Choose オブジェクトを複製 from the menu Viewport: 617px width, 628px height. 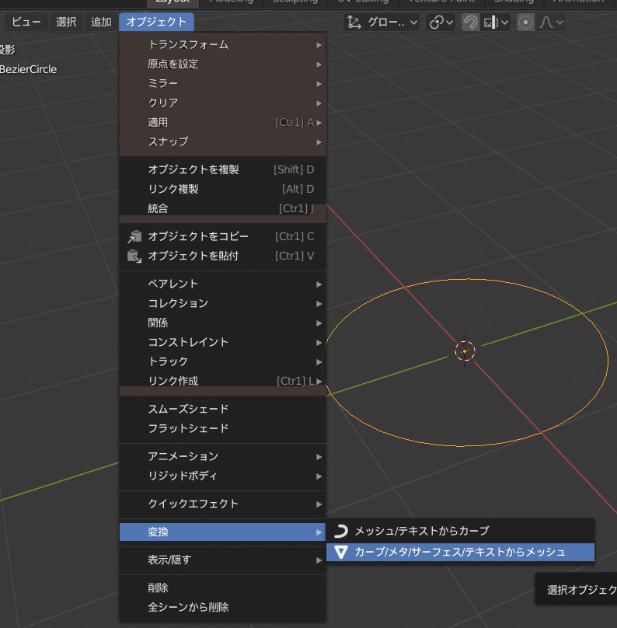click(222, 169)
